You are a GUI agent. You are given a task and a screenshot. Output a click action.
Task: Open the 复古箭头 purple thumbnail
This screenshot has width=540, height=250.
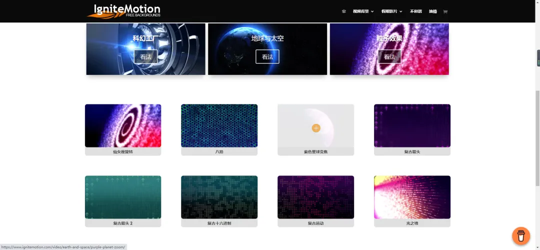pos(412,125)
